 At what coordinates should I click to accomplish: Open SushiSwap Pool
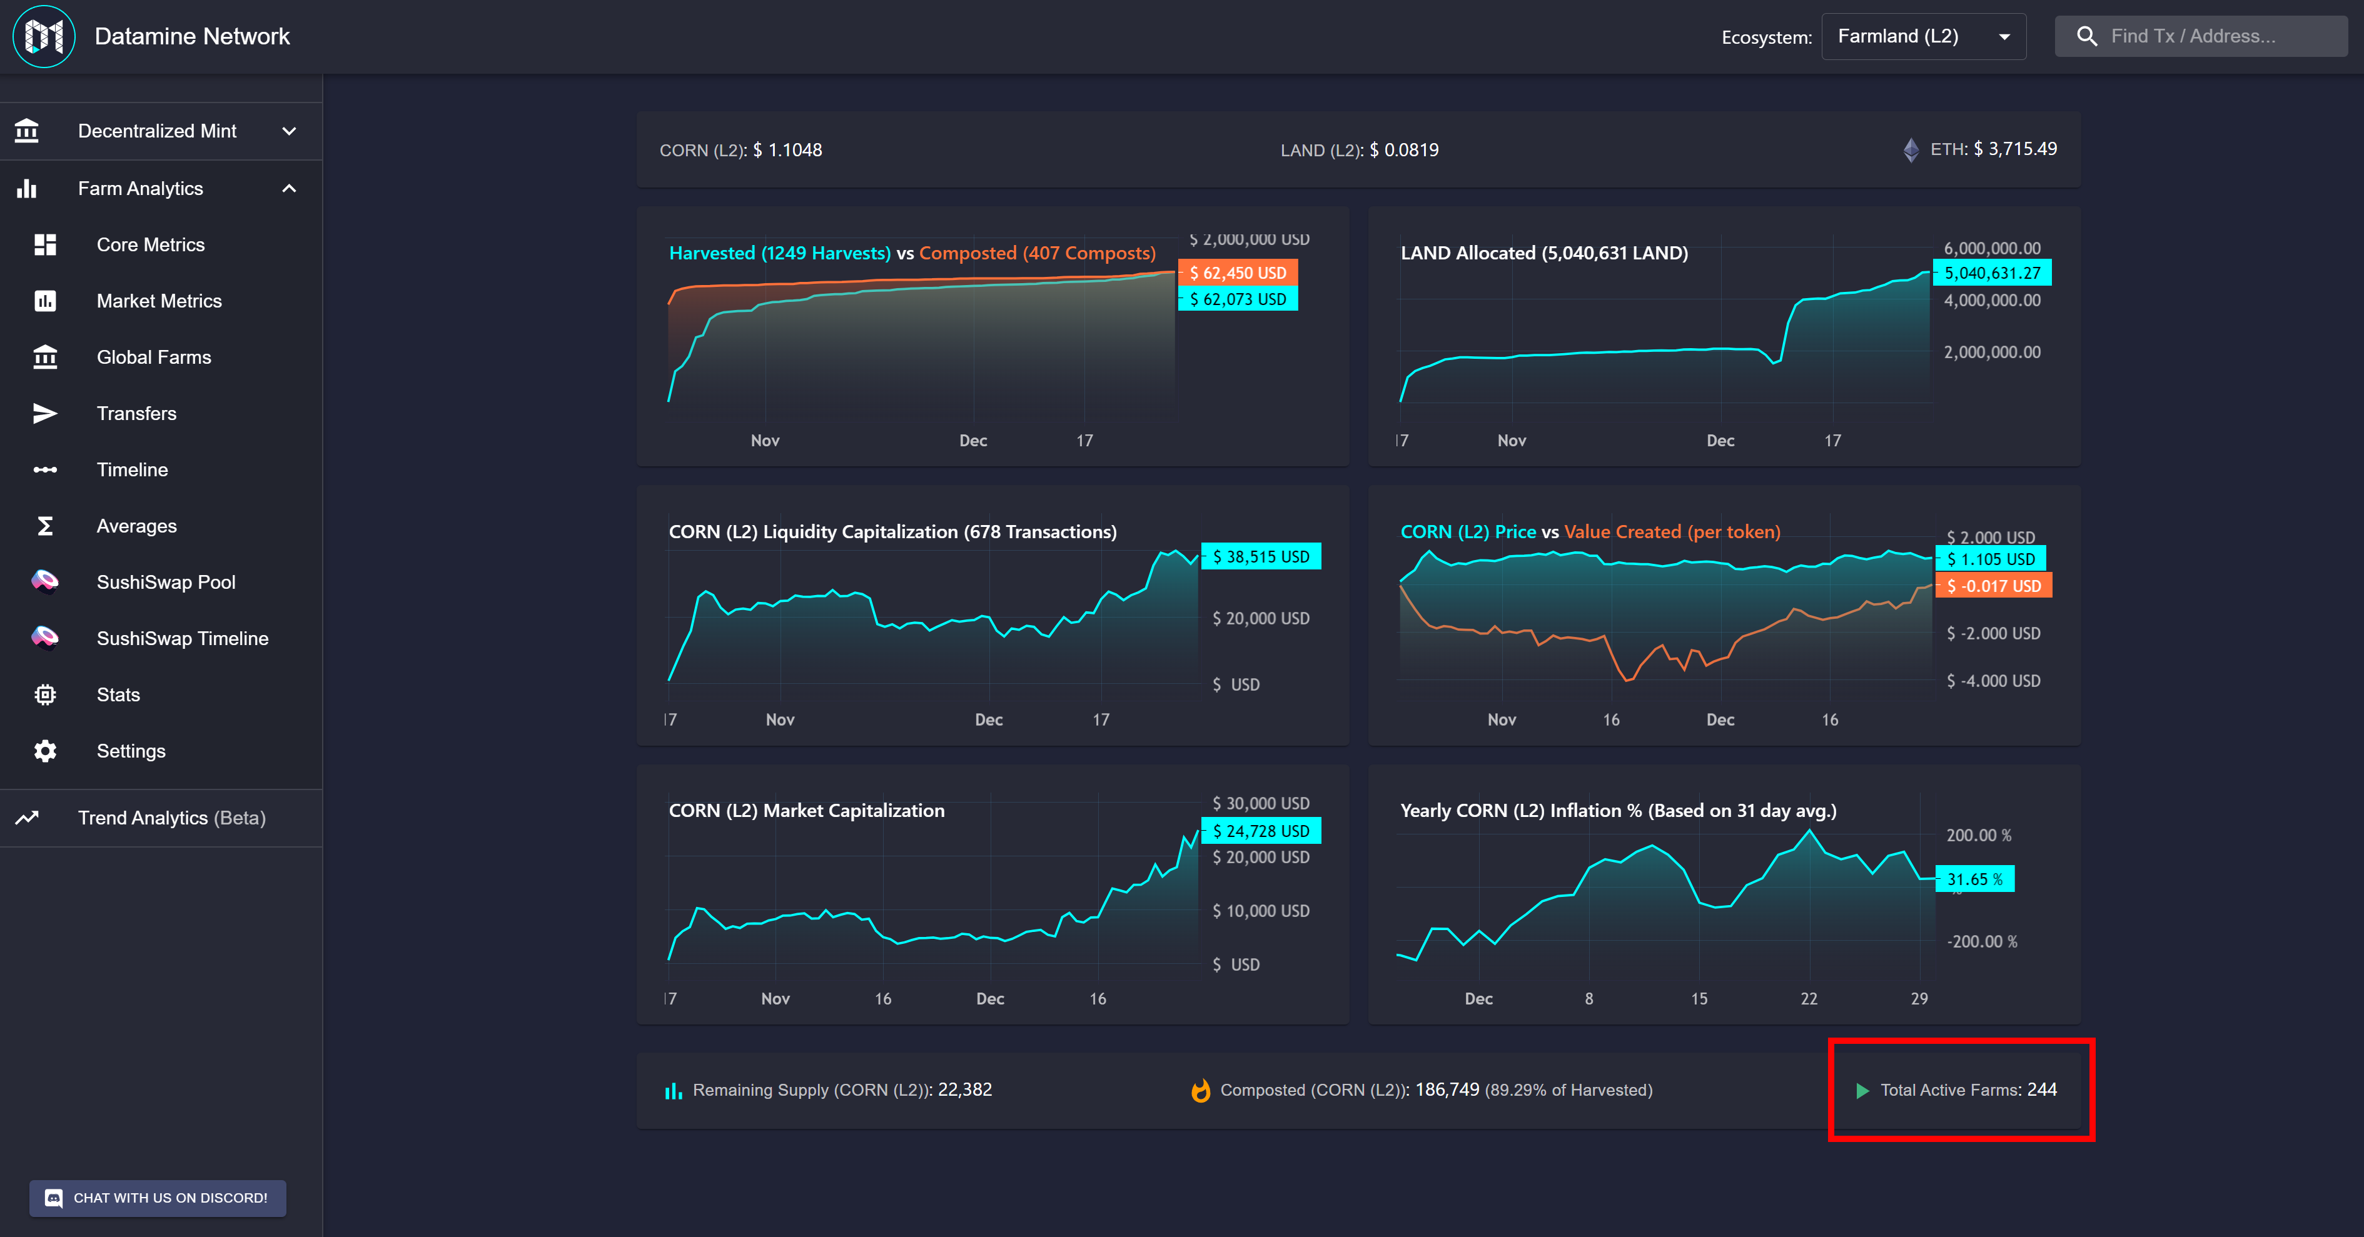(x=161, y=583)
